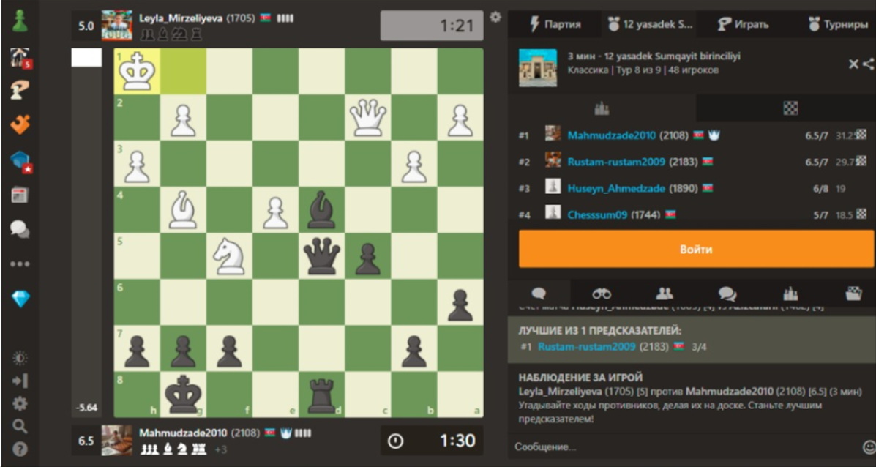
Task: Click the Leyla_Mirzeliyeva username above the board
Action: click(181, 18)
